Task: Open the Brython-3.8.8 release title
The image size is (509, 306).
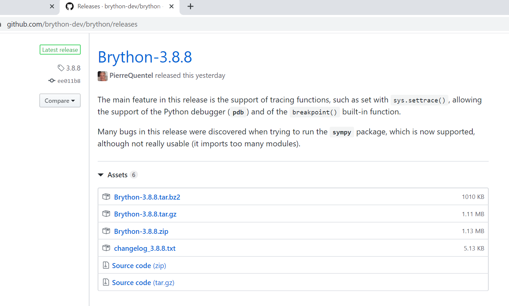Action: [145, 57]
